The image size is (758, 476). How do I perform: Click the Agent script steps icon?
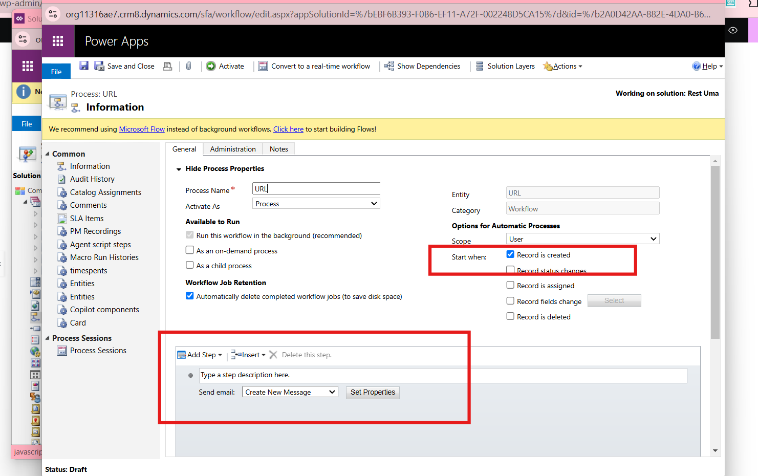[x=62, y=245]
